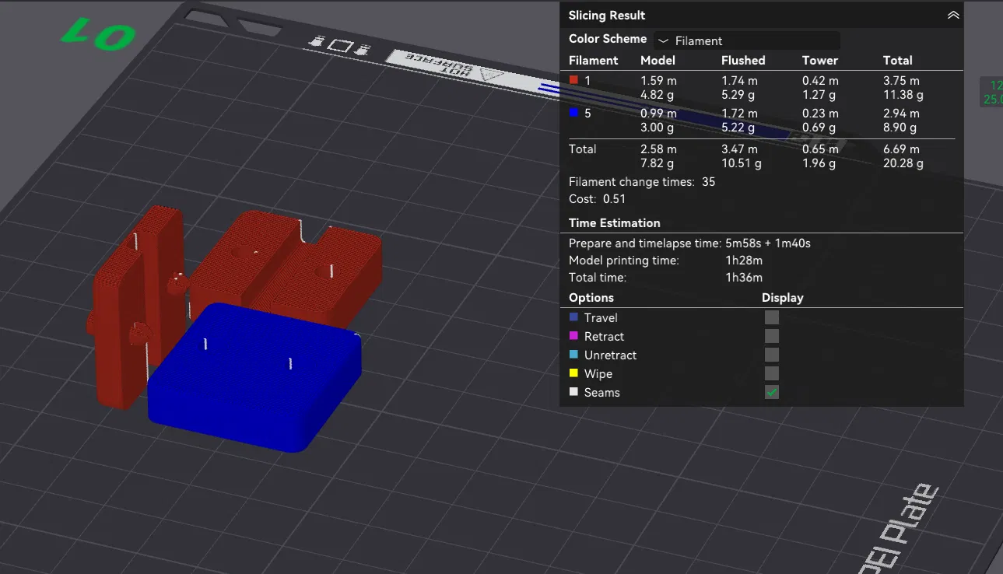Click the grand total length 6.69 m
Image resolution: width=1003 pixels, height=574 pixels.
[x=902, y=149]
